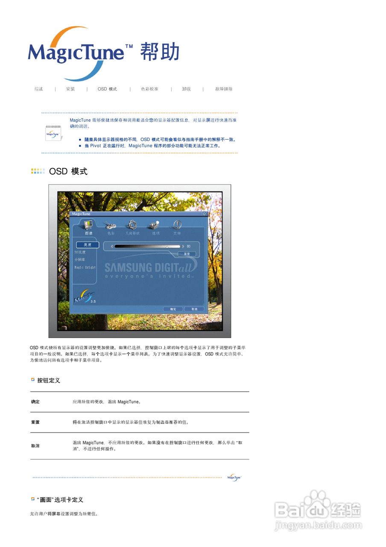Viewport: 386px width, 547px height.
Task: Select 亮度 in the OSD side menu
Action: 88,245
